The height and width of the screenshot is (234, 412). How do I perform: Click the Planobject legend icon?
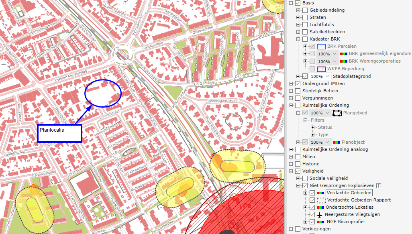click(337, 142)
